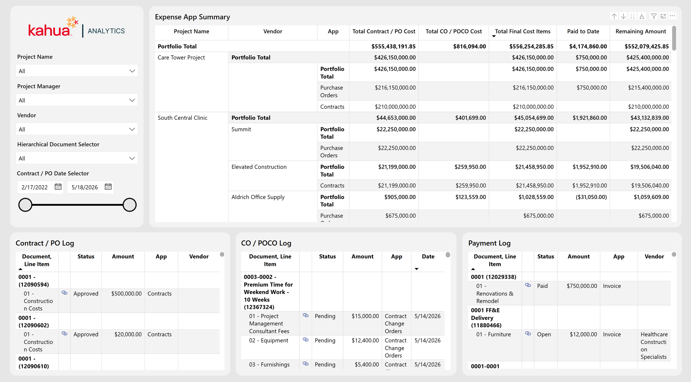The height and width of the screenshot is (382, 691).
Task: Open the filter icon on Expense summary
Action: 654,16
